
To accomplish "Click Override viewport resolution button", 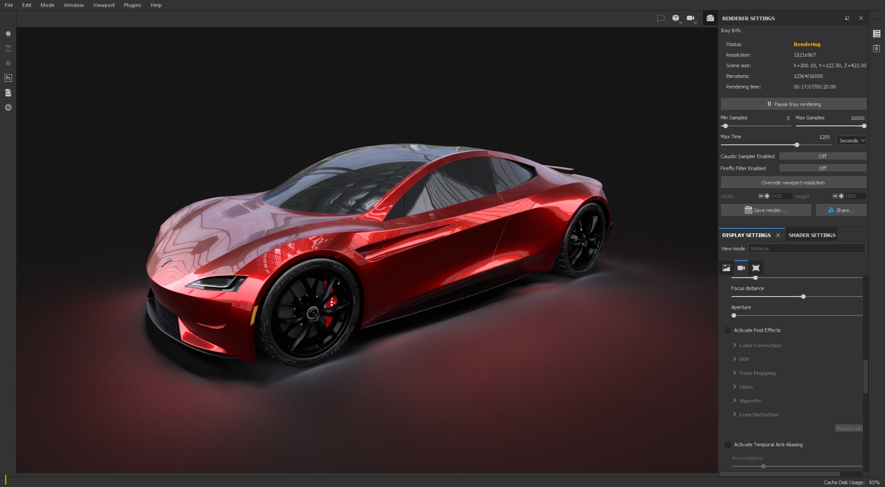I will point(793,183).
